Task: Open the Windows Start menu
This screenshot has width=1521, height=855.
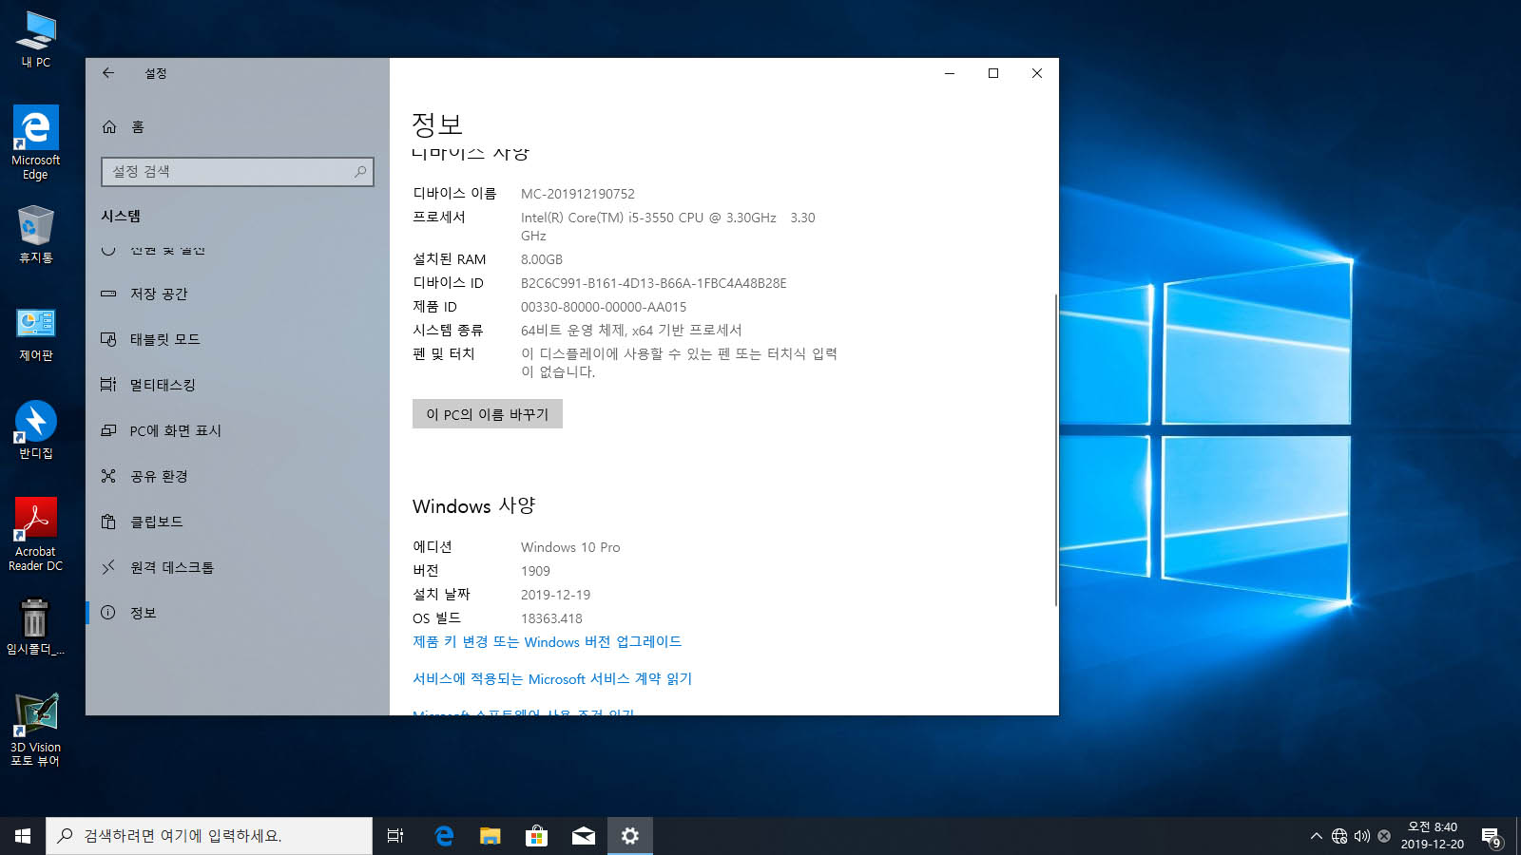Action: pos(23,836)
